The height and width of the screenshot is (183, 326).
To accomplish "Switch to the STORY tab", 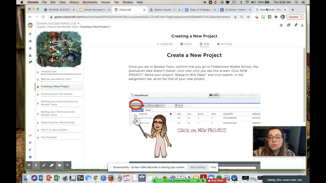I will (x=186, y=44).
